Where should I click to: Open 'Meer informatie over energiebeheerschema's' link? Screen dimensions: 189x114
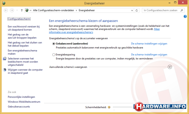point(71,32)
